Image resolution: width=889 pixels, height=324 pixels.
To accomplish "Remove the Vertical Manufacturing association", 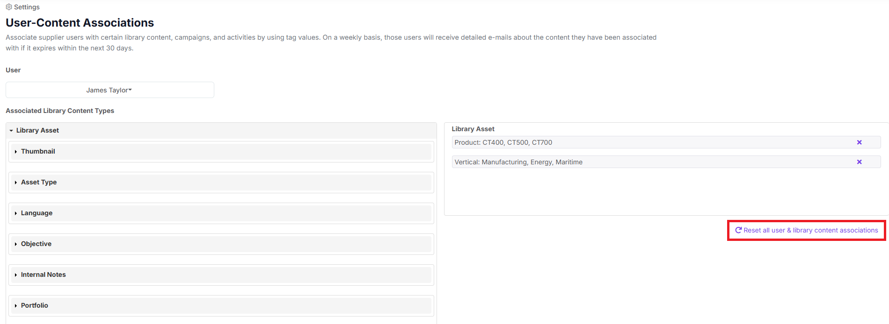I will 859,162.
